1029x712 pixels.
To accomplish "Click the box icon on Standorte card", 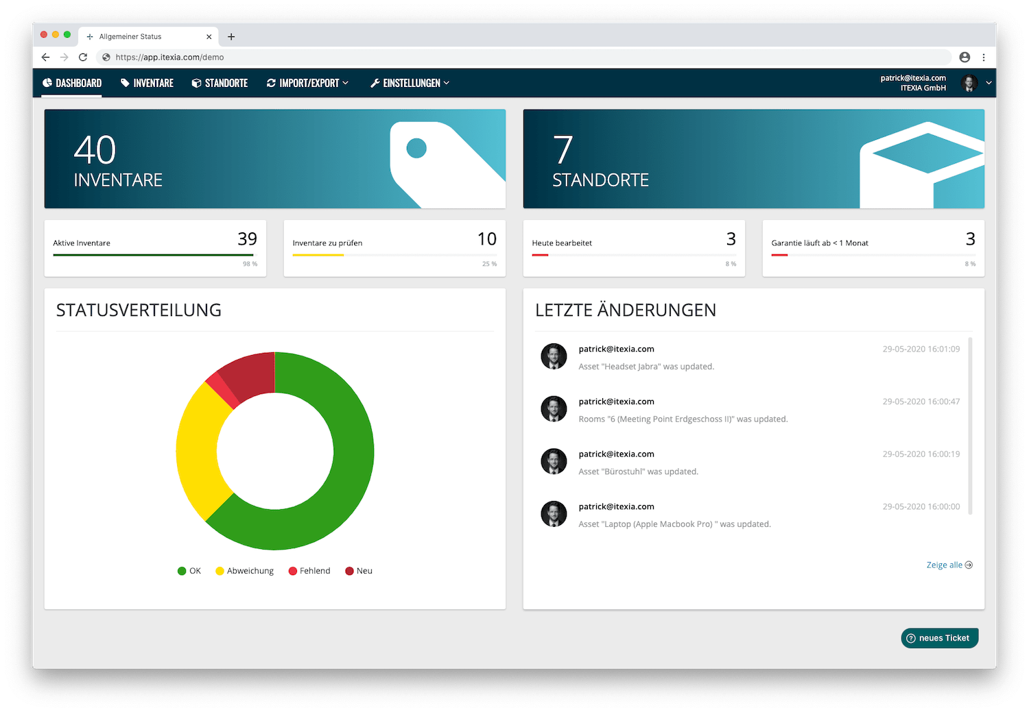I will 922,165.
